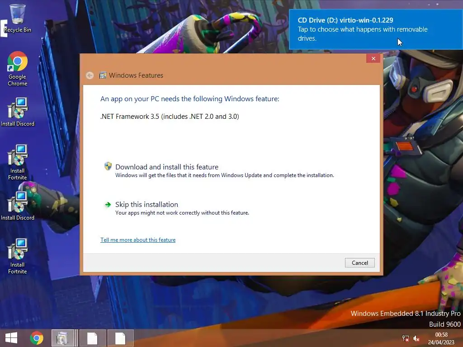Open the Windows Start button

11,338
